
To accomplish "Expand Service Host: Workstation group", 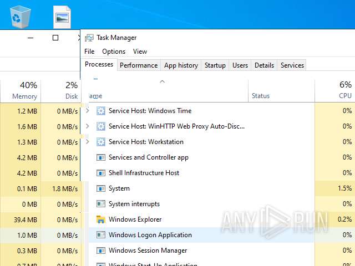I will [x=88, y=142].
